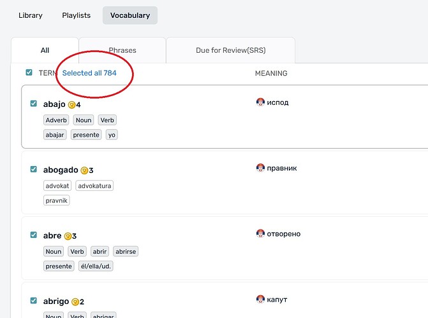Select the Vocabulary section
This screenshot has width=428, height=318.
click(130, 15)
